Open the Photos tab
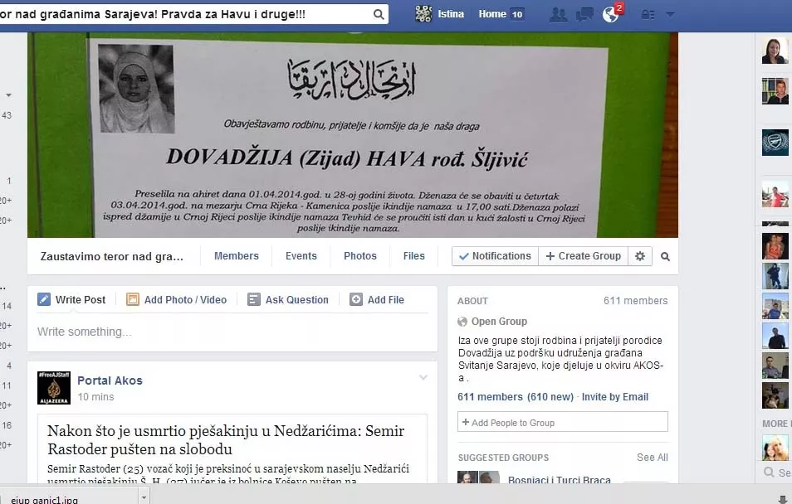The width and height of the screenshot is (792, 504). [x=360, y=256]
